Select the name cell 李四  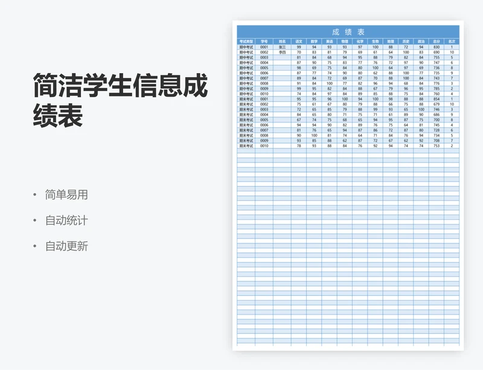click(x=282, y=53)
